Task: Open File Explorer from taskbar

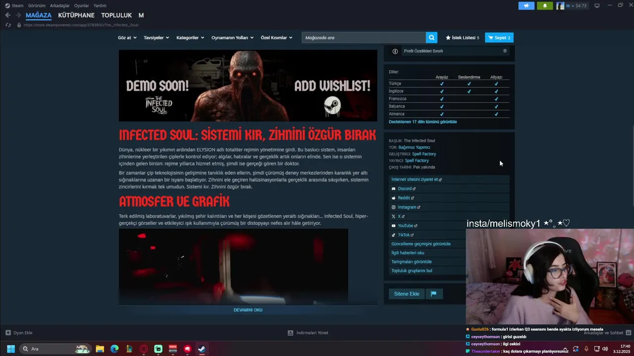Action: click(x=100, y=349)
